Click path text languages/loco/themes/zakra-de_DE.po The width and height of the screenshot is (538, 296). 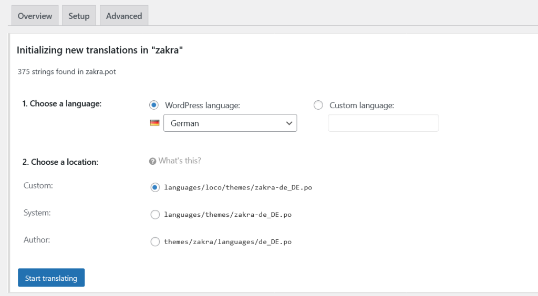click(x=238, y=187)
